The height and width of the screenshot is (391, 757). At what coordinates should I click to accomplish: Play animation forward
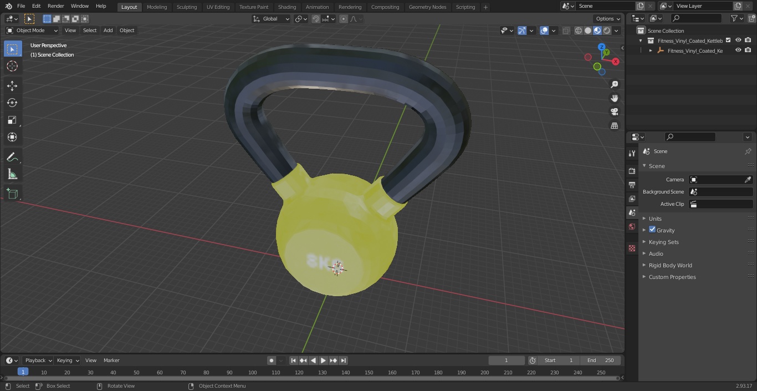click(324, 360)
